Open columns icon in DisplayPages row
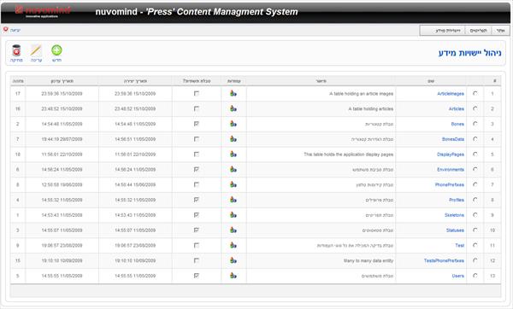Image resolution: width=513 pixels, height=309 pixels. (233, 154)
